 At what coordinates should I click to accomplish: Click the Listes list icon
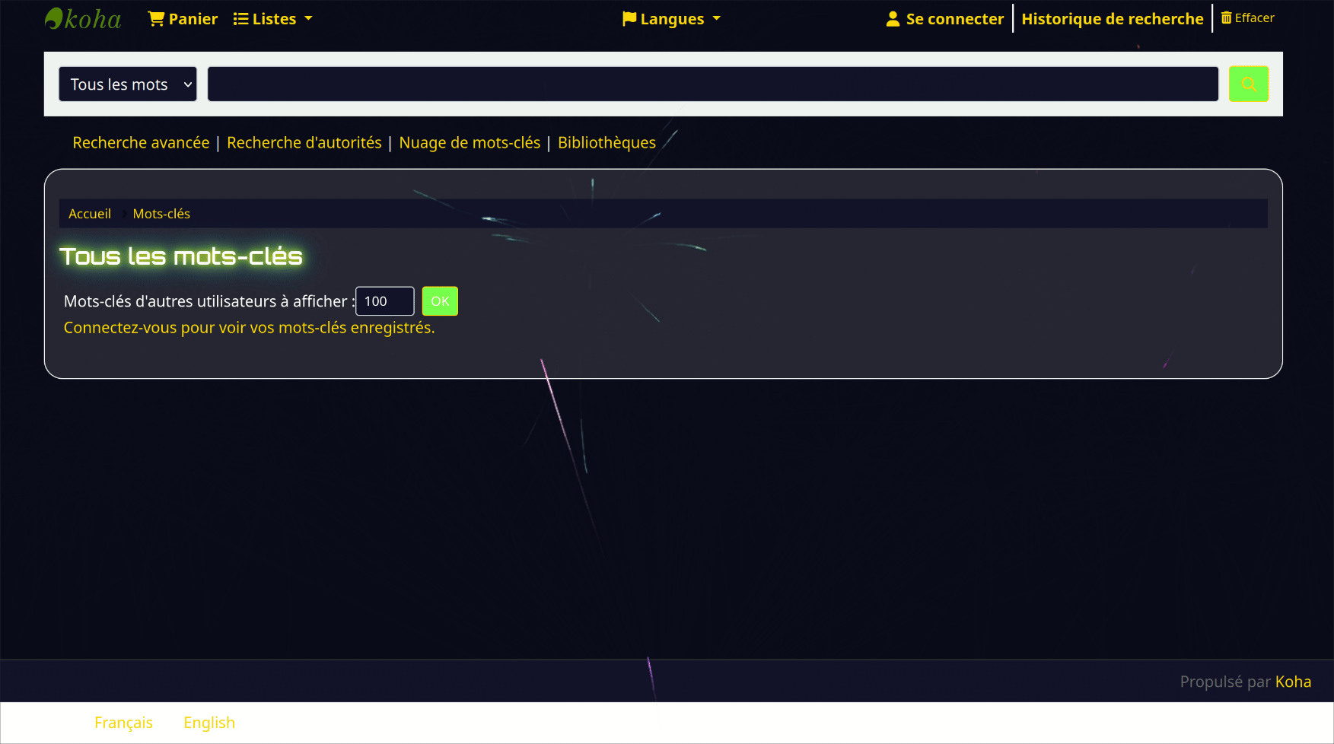pyautogui.click(x=240, y=19)
